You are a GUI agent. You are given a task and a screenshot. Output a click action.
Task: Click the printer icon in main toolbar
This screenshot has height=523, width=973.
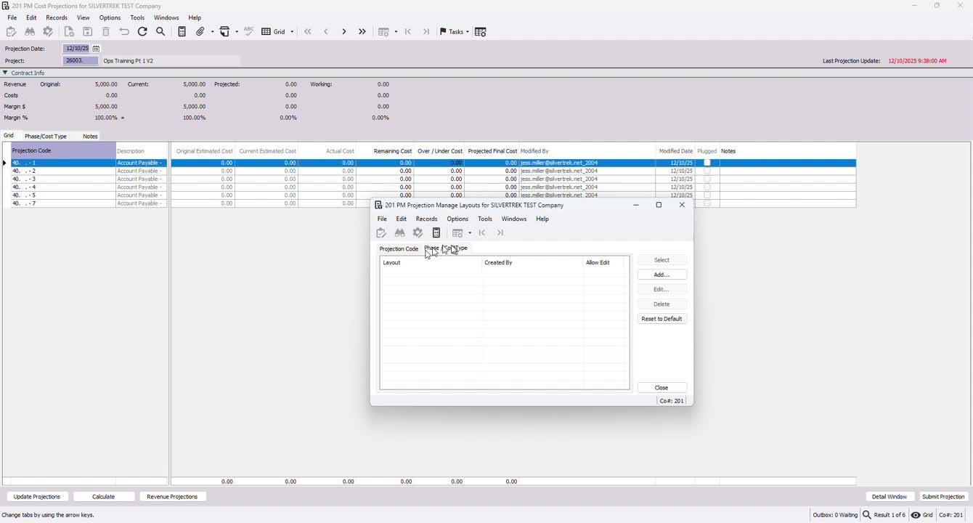225,32
